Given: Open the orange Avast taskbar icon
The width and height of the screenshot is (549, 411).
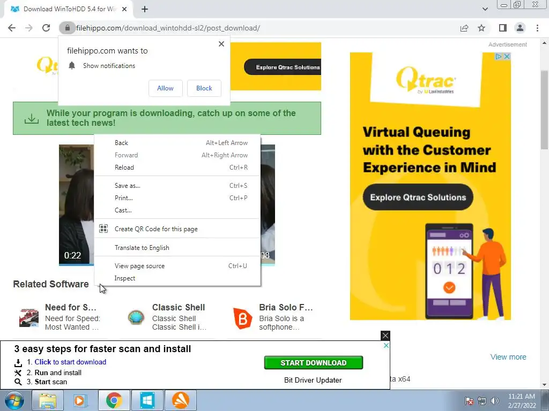Looking at the screenshot, I should coord(180,400).
